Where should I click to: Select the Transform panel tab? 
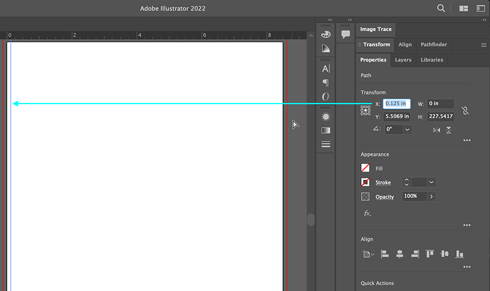pos(377,45)
